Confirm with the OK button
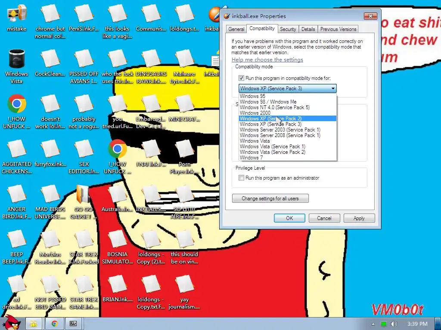Screen dimensions: 441x330 pyautogui.click(x=289, y=218)
